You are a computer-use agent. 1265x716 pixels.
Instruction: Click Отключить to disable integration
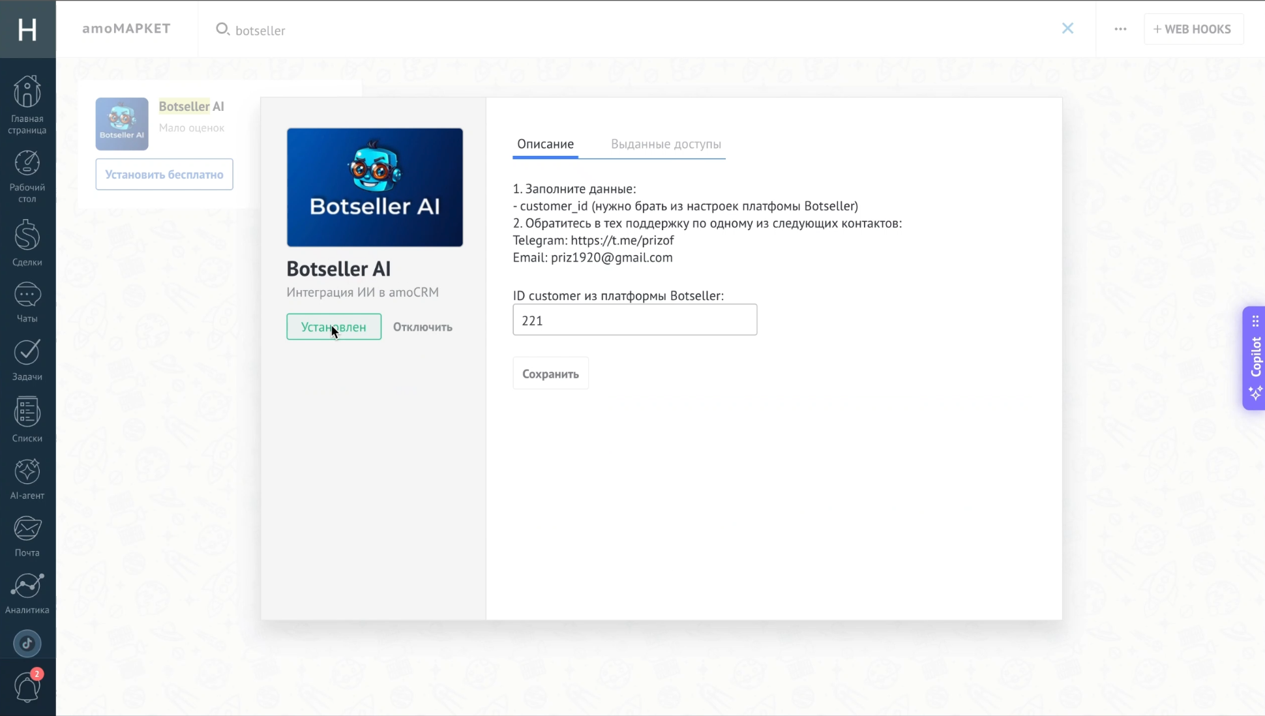423,327
